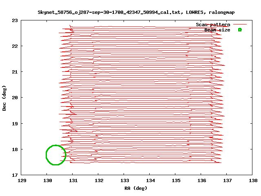The height and width of the screenshot is (196, 261).
Task: Select the 'Beam size' legend label
Action: point(217,30)
